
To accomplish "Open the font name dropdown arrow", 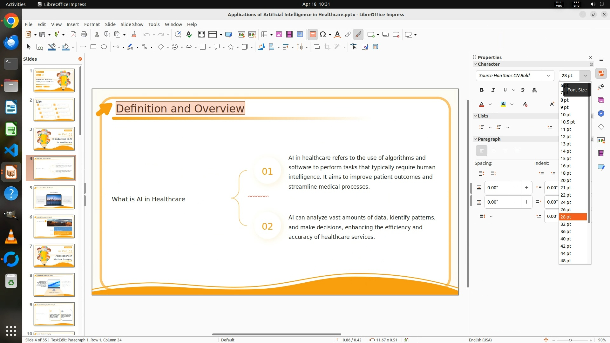I will [x=548, y=76].
